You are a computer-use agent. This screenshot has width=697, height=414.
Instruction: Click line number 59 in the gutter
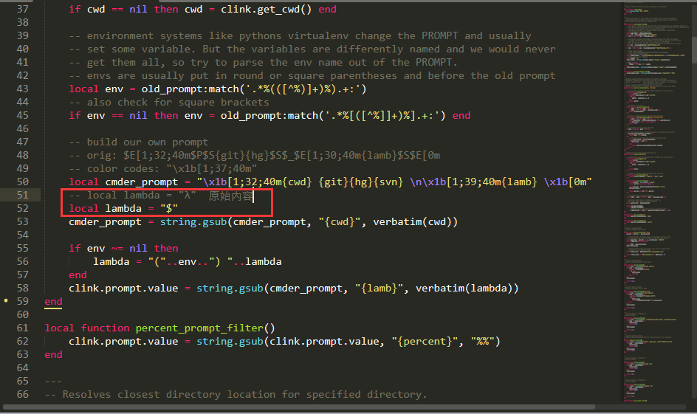(x=22, y=301)
